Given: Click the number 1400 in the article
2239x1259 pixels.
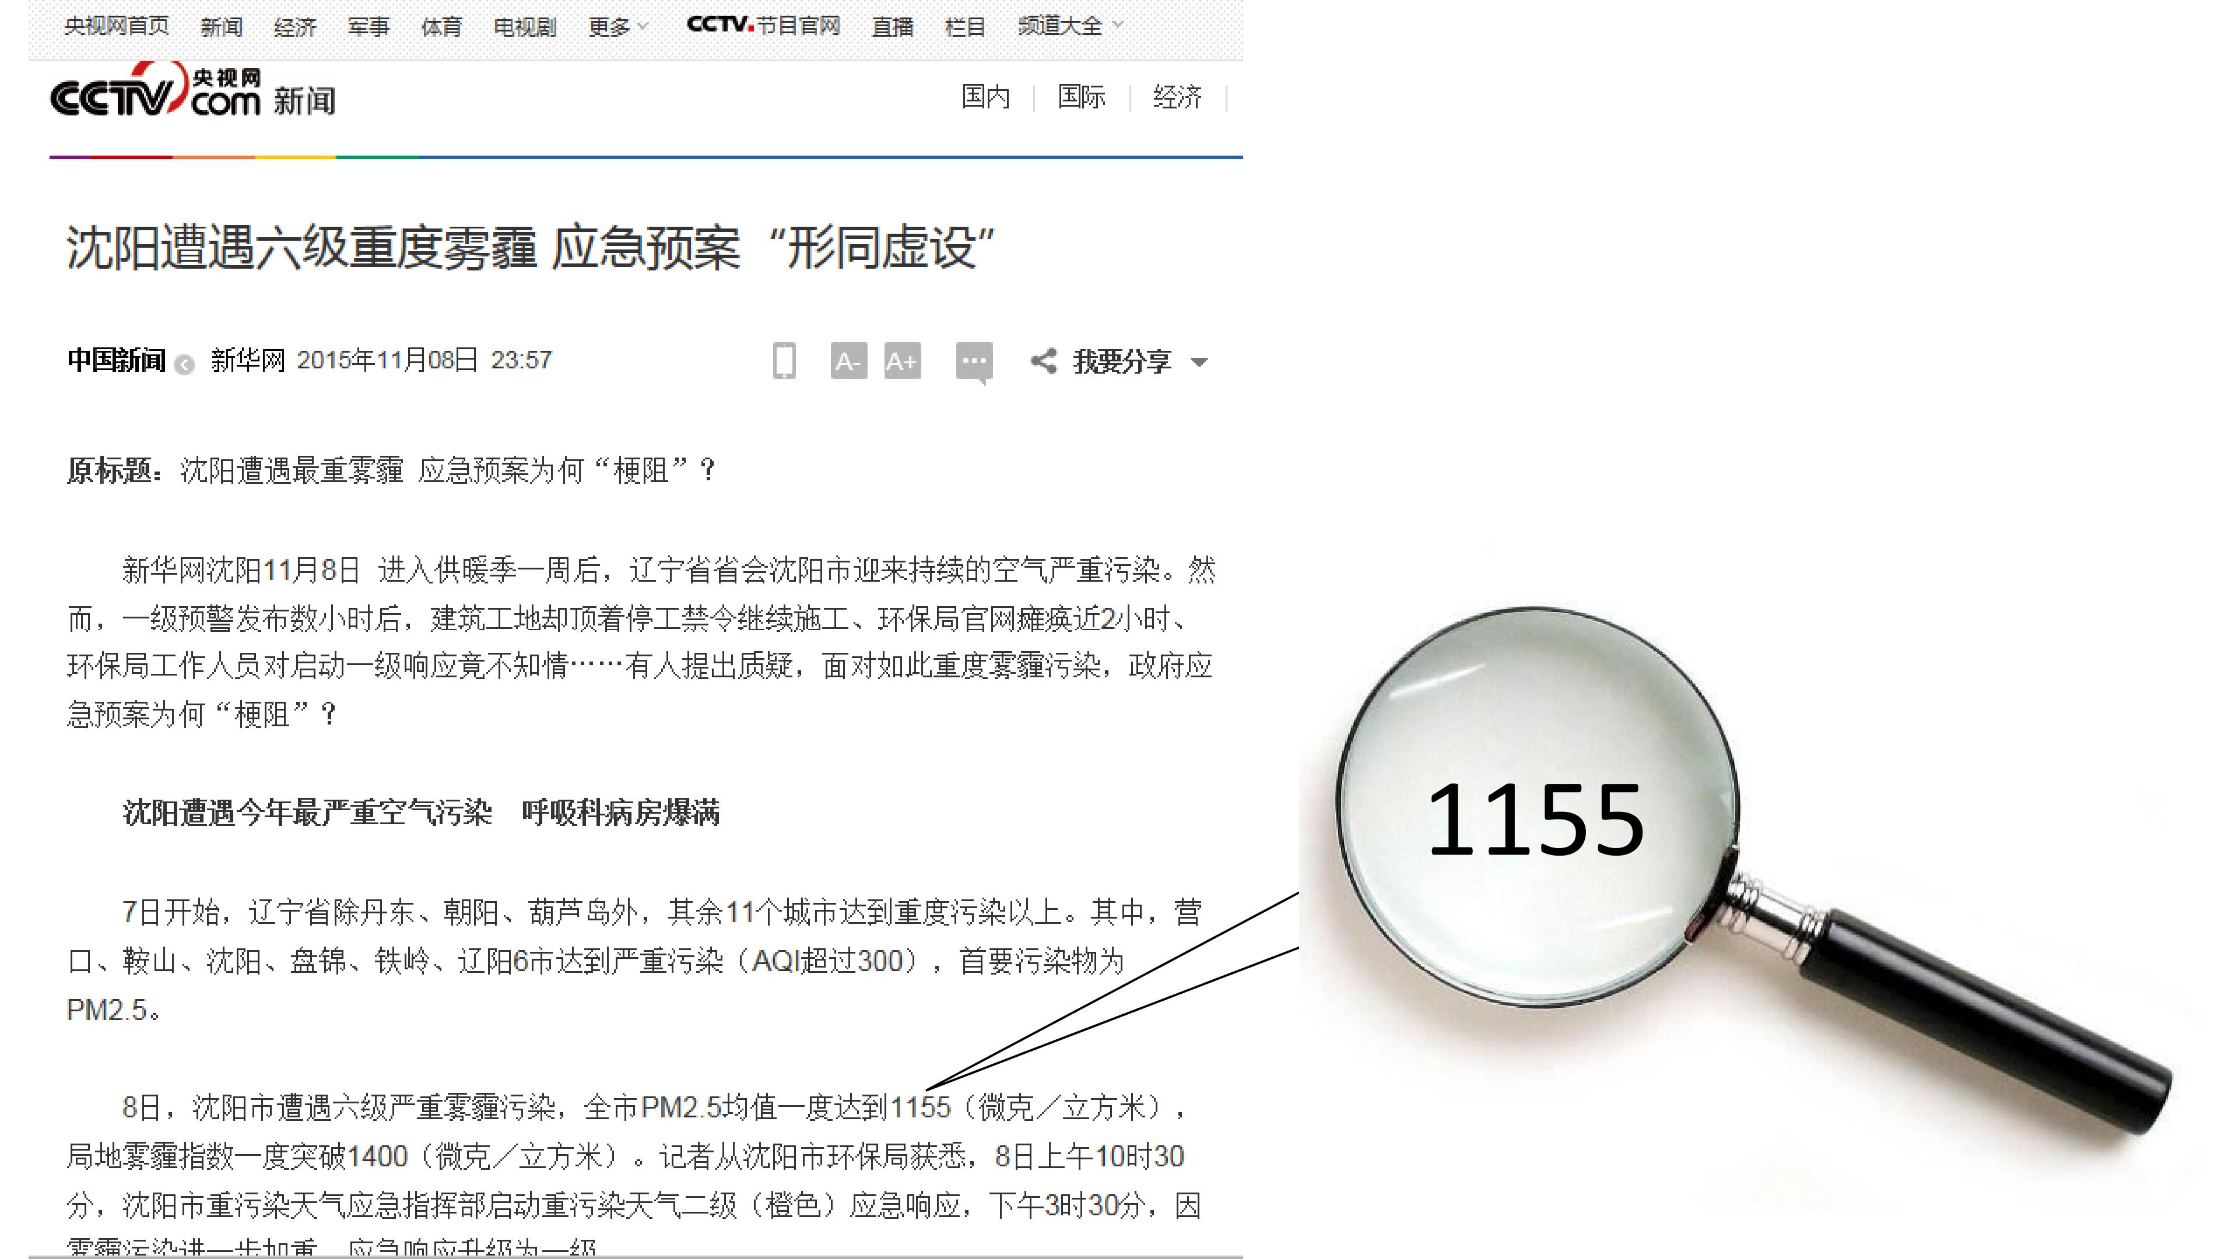Looking at the screenshot, I should 376,1156.
